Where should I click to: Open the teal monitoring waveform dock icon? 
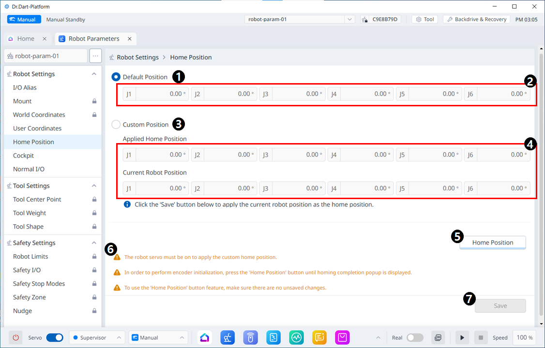pos(296,337)
